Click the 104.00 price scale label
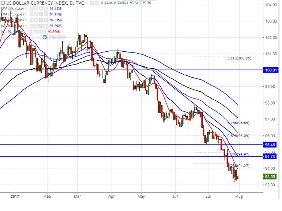This screenshot has width=282, height=211. click(x=271, y=5)
